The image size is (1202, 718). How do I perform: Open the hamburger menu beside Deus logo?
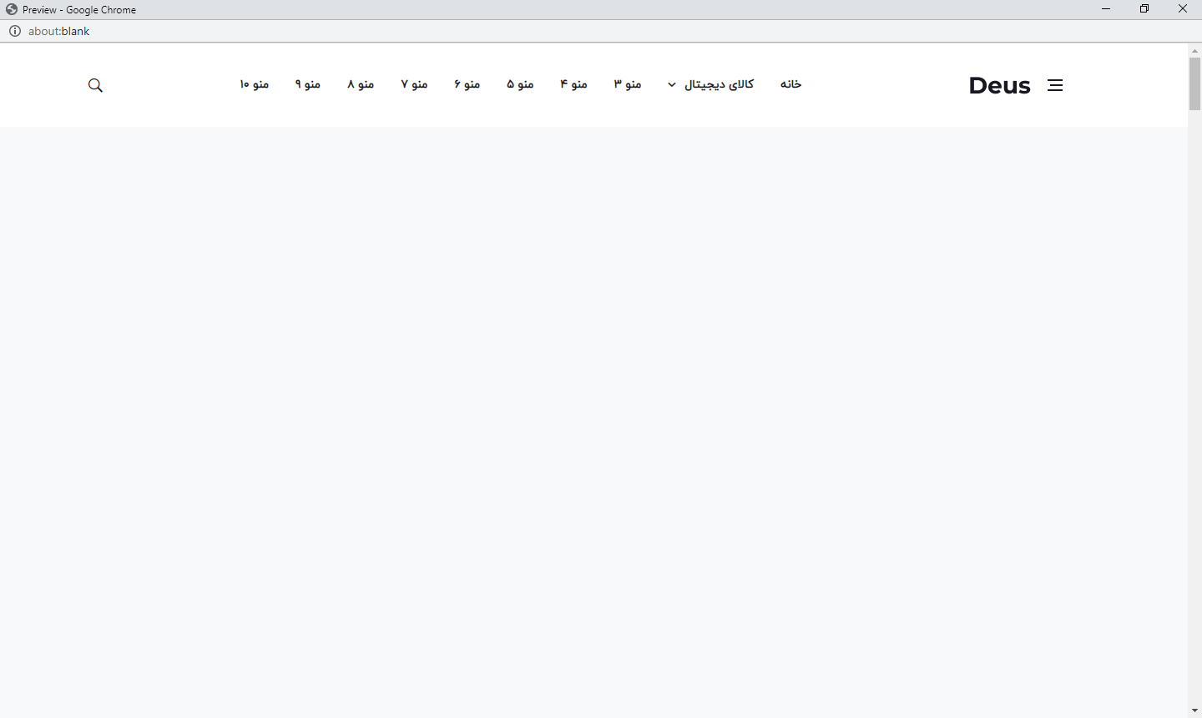1055,85
